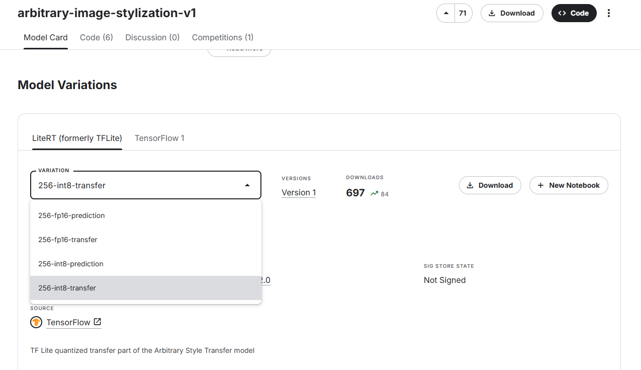Open the TensorFlow source external link icon
The height and width of the screenshot is (370, 641).
point(98,322)
